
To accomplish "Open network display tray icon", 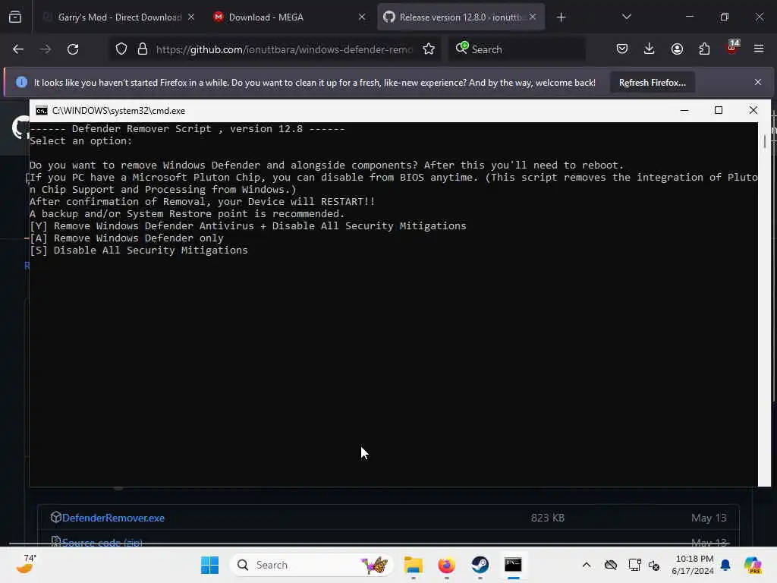I will 634,565.
